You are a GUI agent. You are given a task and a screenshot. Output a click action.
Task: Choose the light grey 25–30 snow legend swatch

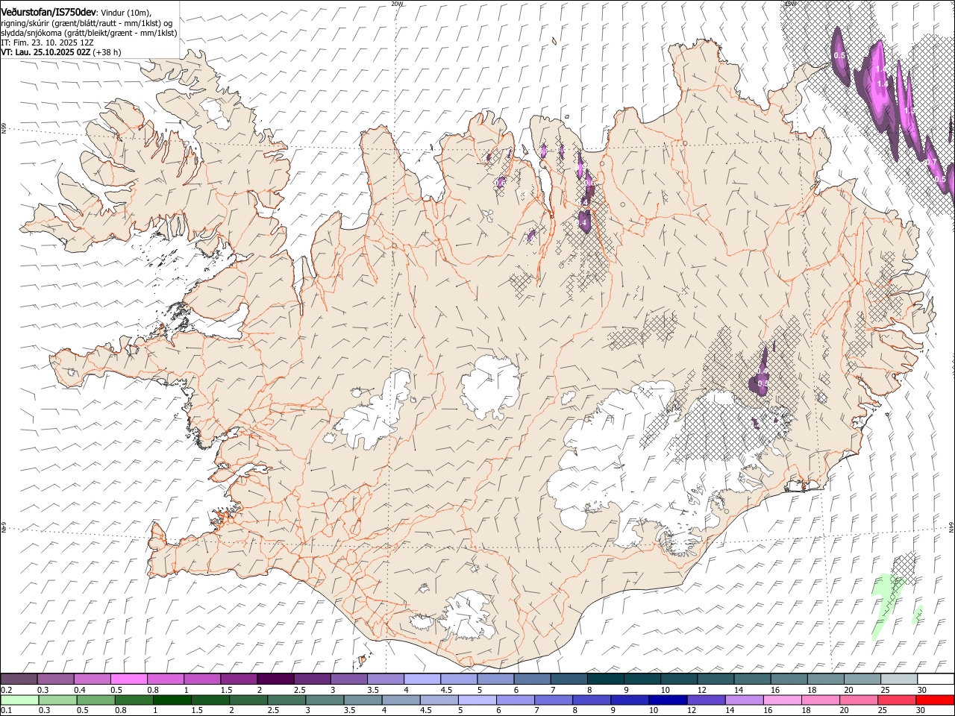pos(899,679)
